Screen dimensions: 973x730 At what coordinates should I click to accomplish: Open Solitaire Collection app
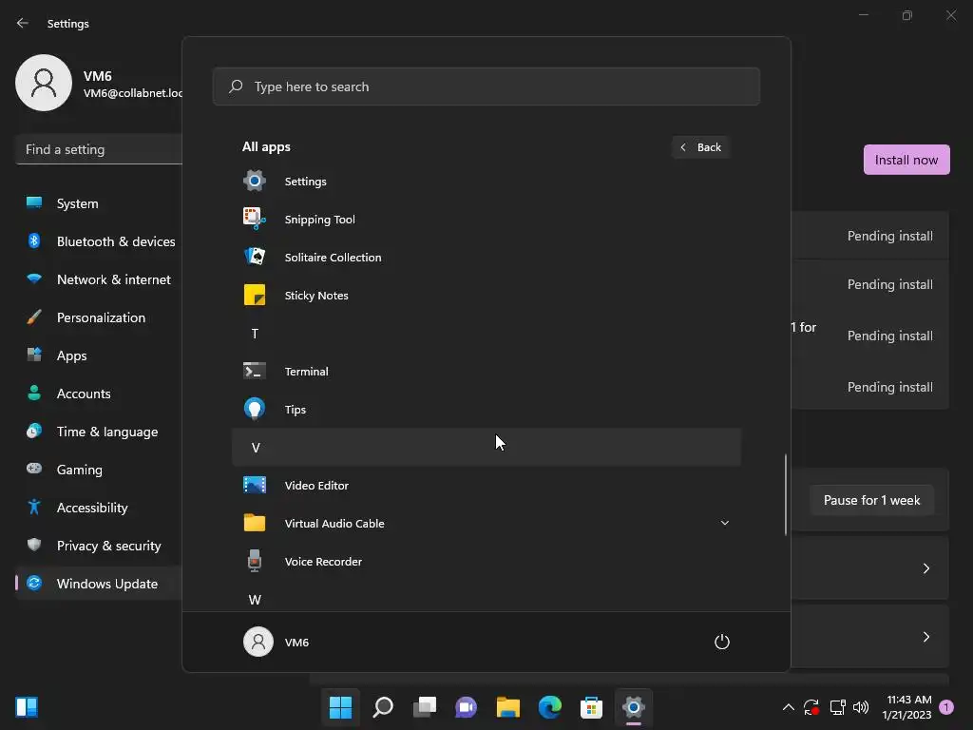(486, 257)
